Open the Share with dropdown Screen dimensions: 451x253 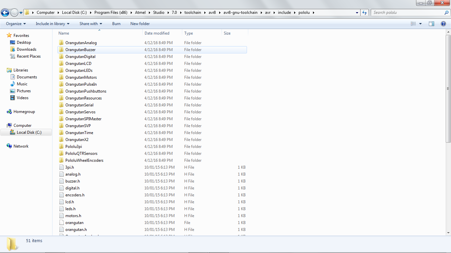pos(91,24)
